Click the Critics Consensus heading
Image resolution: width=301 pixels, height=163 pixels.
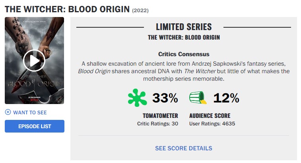[x=184, y=54]
